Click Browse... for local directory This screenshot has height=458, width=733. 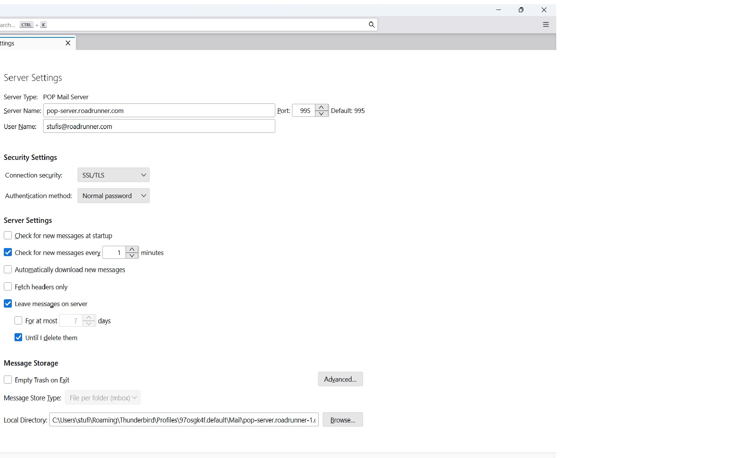(x=342, y=420)
